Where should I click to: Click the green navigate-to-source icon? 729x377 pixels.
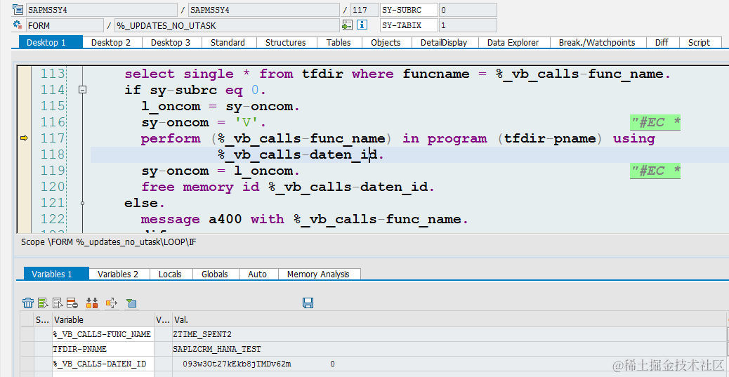348,25
